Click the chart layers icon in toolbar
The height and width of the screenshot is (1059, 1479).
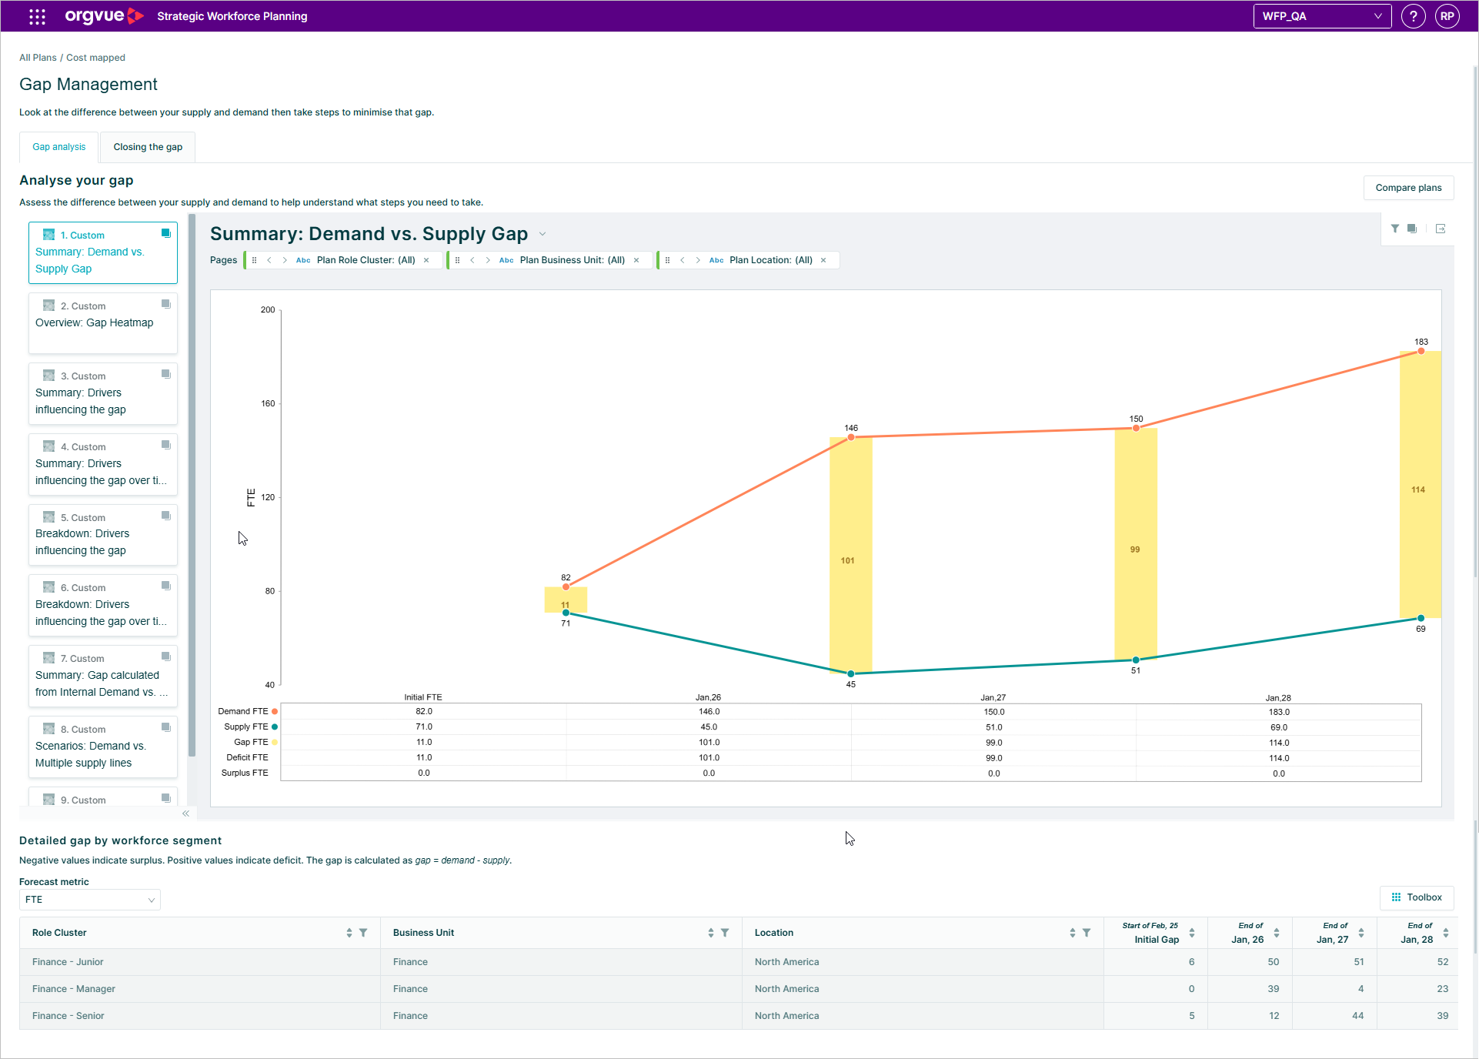pyautogui.click(x=1412, y=229)
